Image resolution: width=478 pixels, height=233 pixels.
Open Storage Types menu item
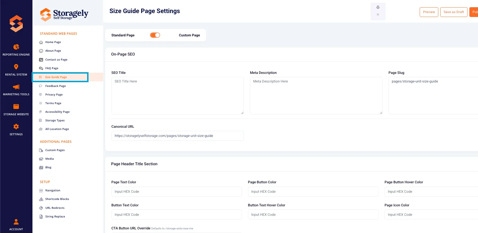(x=55, y=121)
